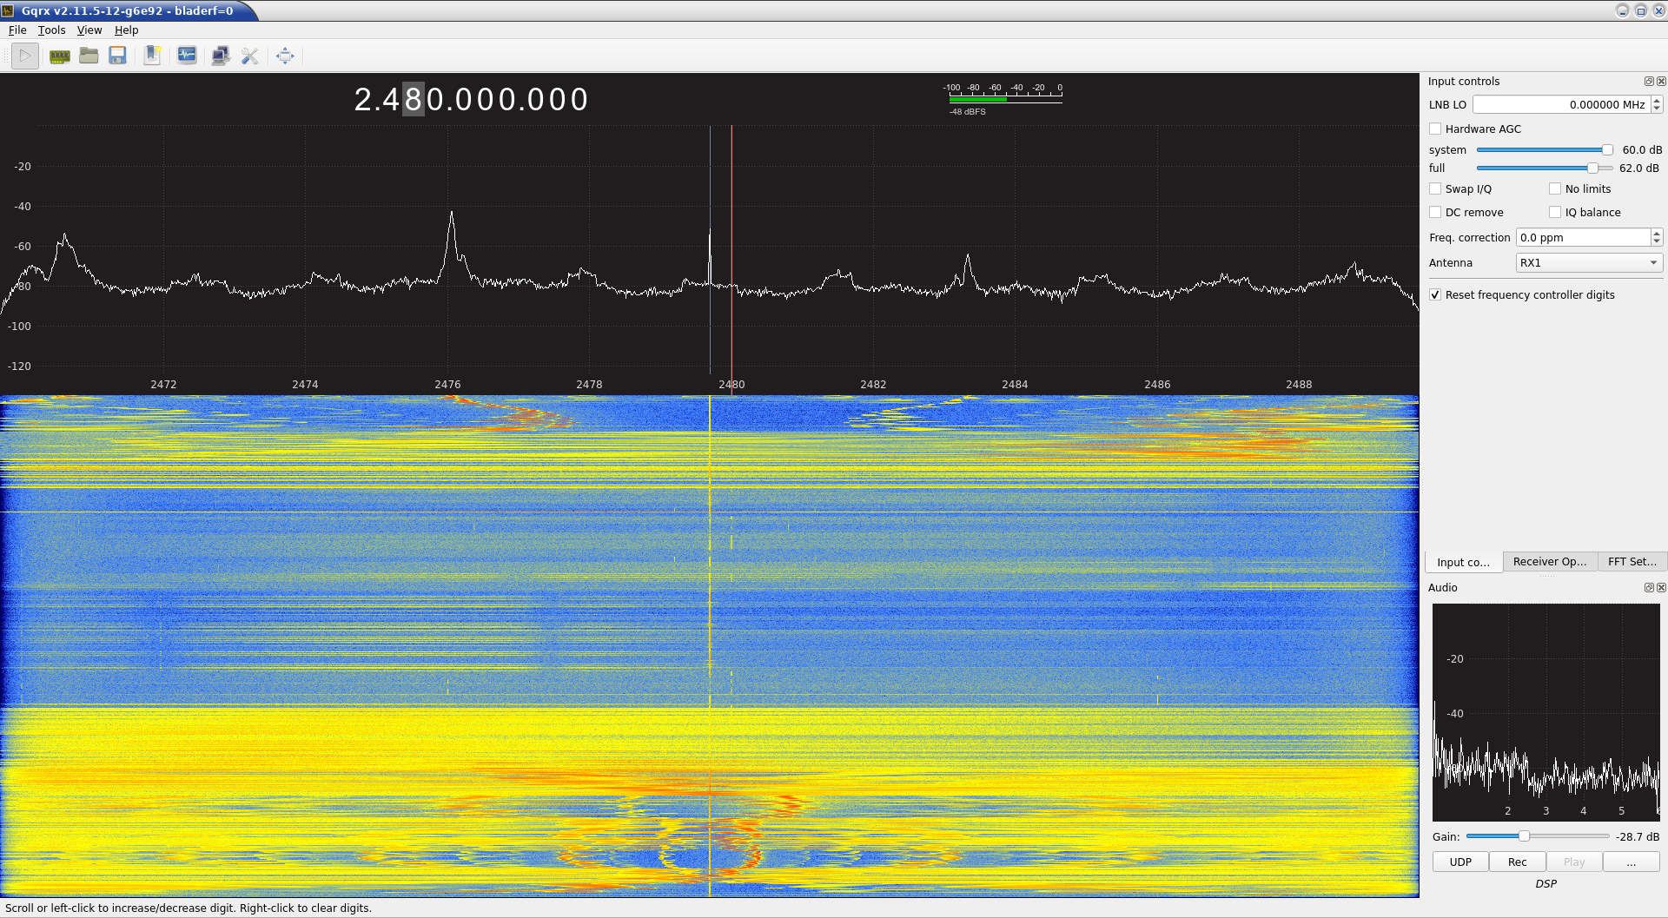Click the Rec audio button
Screen dimensions: 1668x918
[1517, 862]
